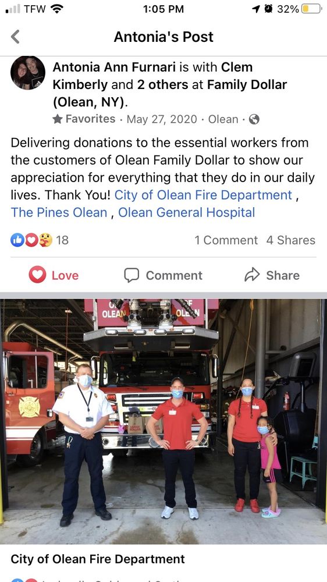Go back using the left chevron
The height and width of the screenshot is (582, 327).
click(x=15, y=37)
